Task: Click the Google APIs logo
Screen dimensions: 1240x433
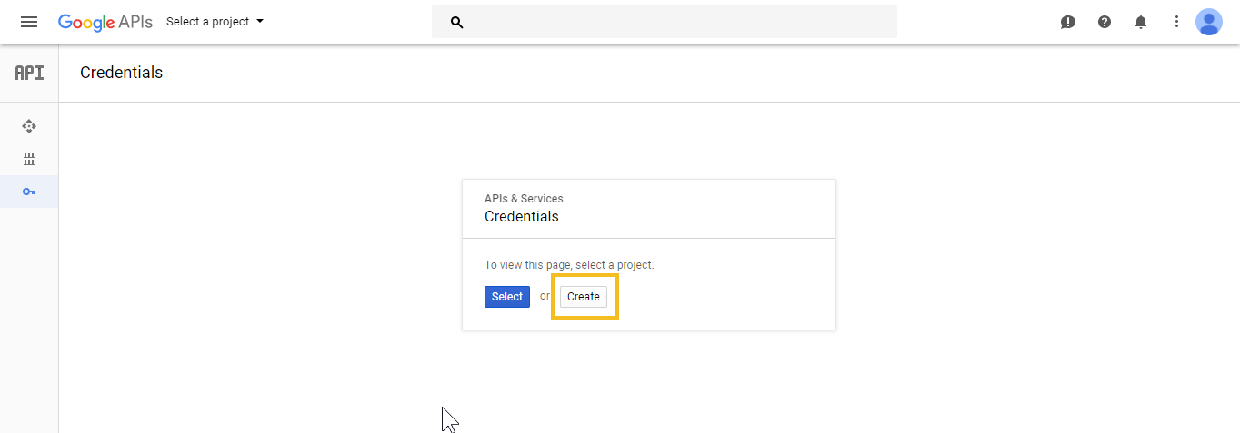Action: click(105, 22)
